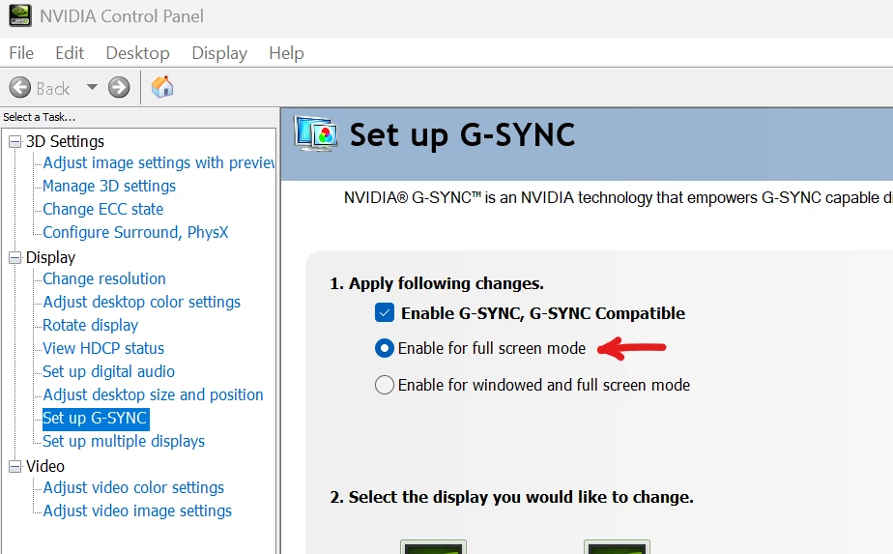Click the Back arrow icon
Image resolution: width=893 pixels, height=554 pixels.
point(20,88)
